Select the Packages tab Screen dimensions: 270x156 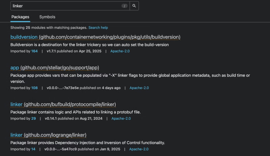pyautogui.click(x=20, y=17)
